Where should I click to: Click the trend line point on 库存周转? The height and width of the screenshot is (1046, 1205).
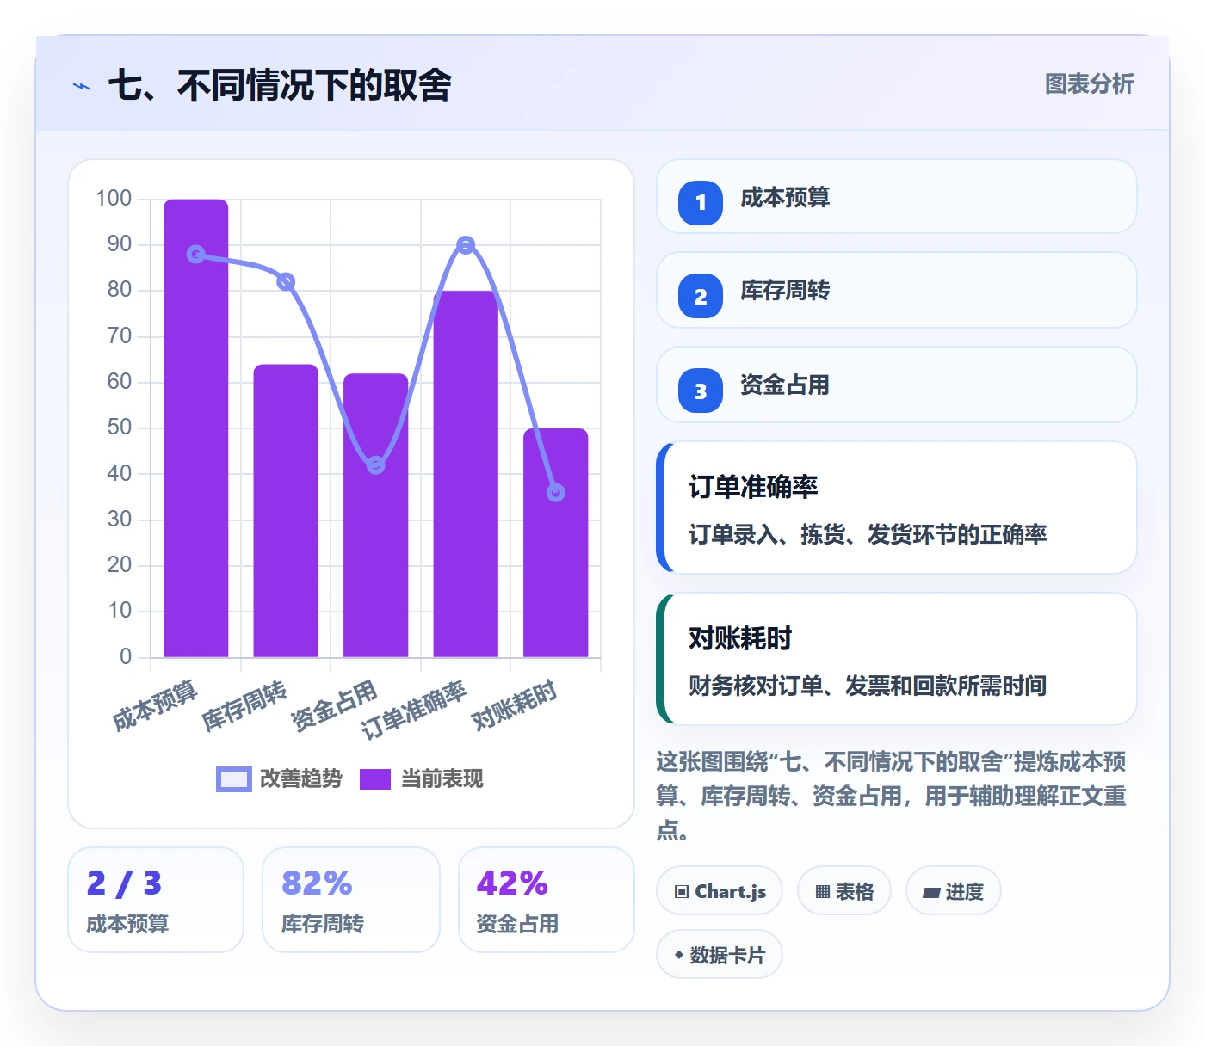point(286,281)
